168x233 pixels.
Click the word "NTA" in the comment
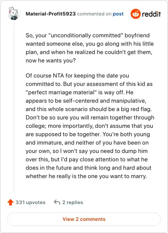coord(58,75)
